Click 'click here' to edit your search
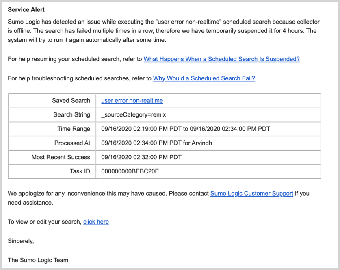340x270 pixels. click(96, 222)
